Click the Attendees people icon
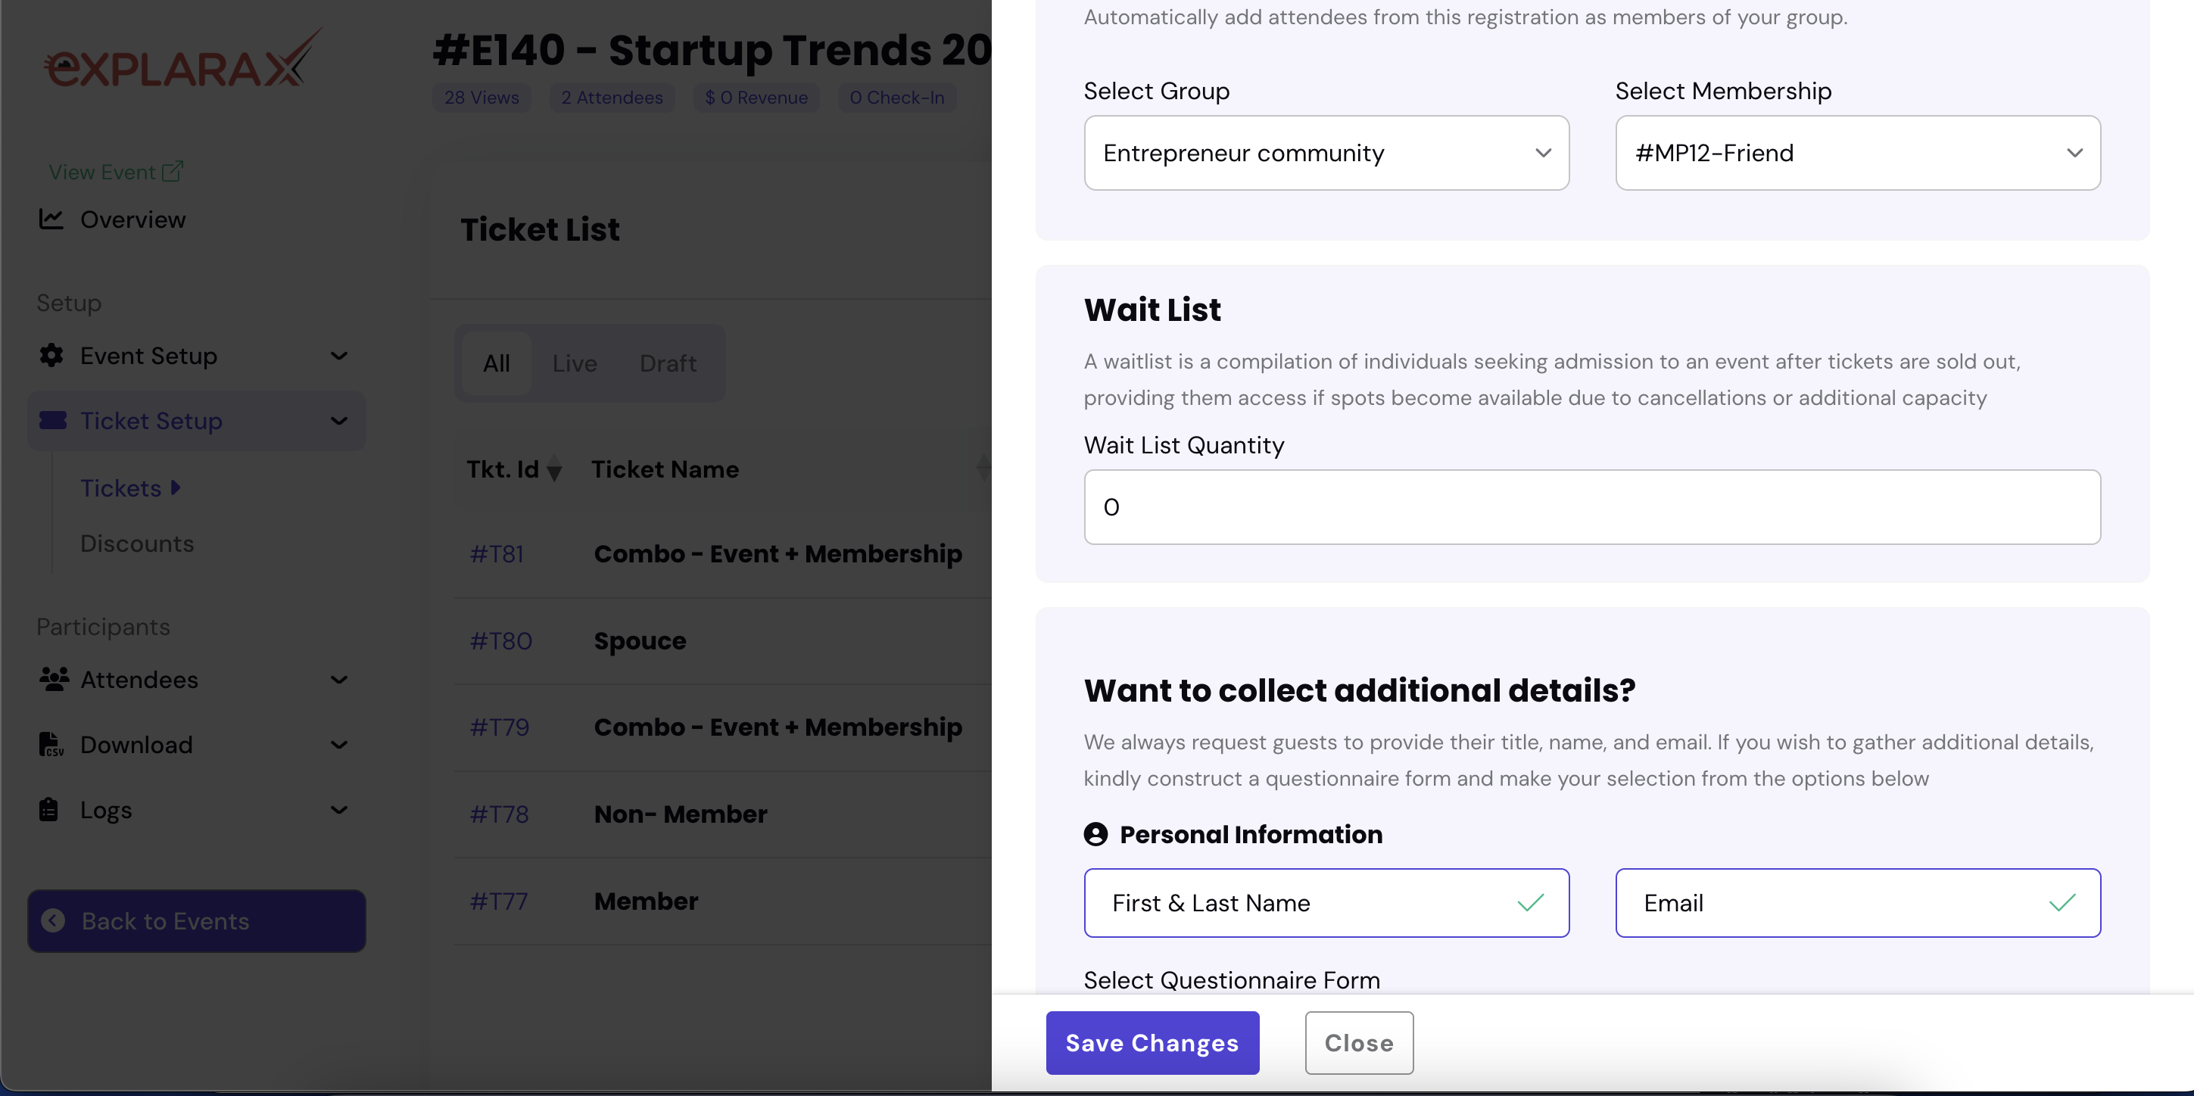Image resolution: width=2194 pixels, height=1096 pixels. tap(53, 680)
